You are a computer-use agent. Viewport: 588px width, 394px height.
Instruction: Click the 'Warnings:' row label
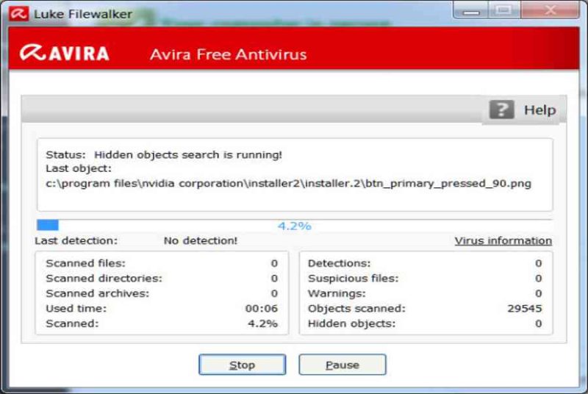click(x=337, y=293)
